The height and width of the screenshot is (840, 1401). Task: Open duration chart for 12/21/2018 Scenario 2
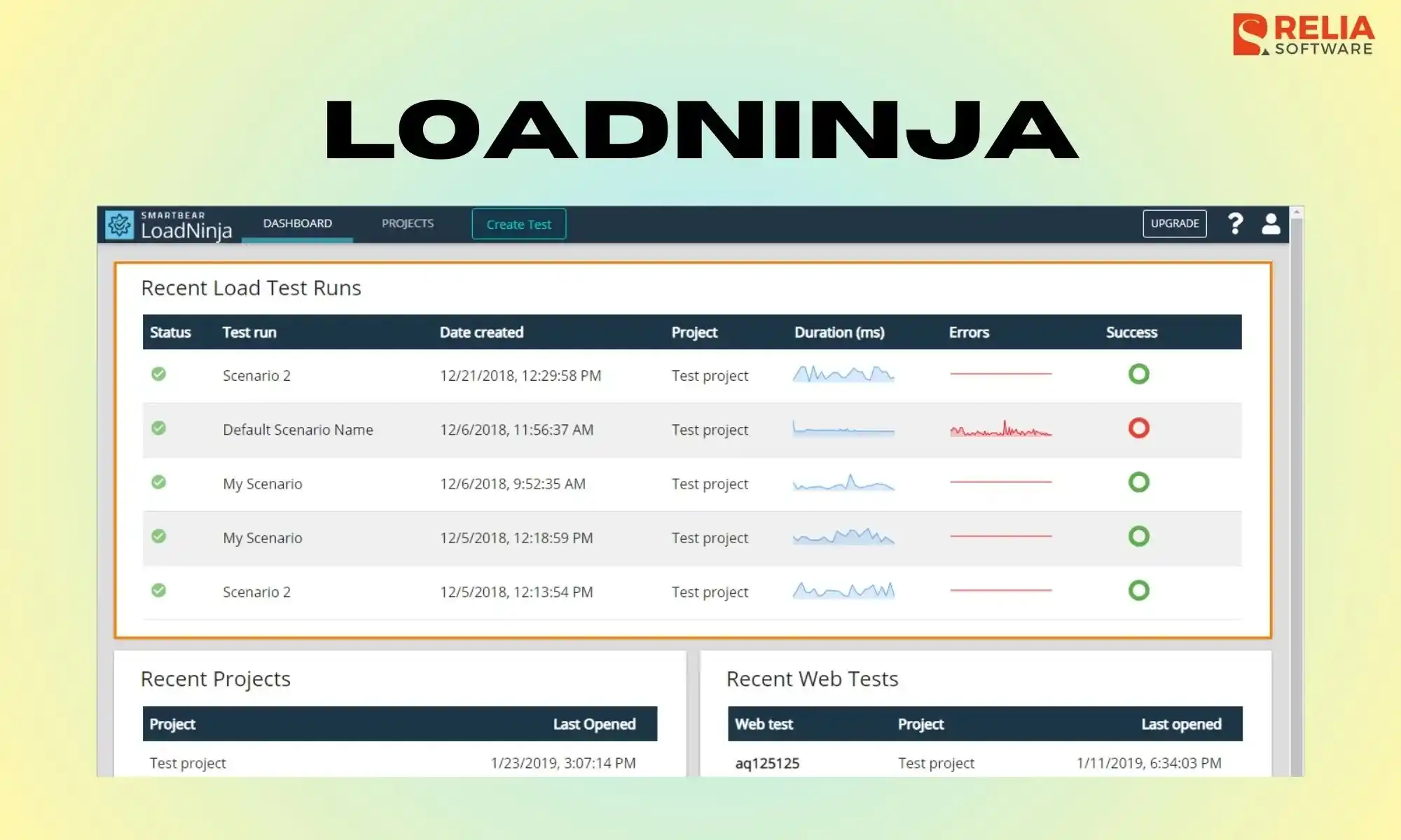click(x=843, y=374)
